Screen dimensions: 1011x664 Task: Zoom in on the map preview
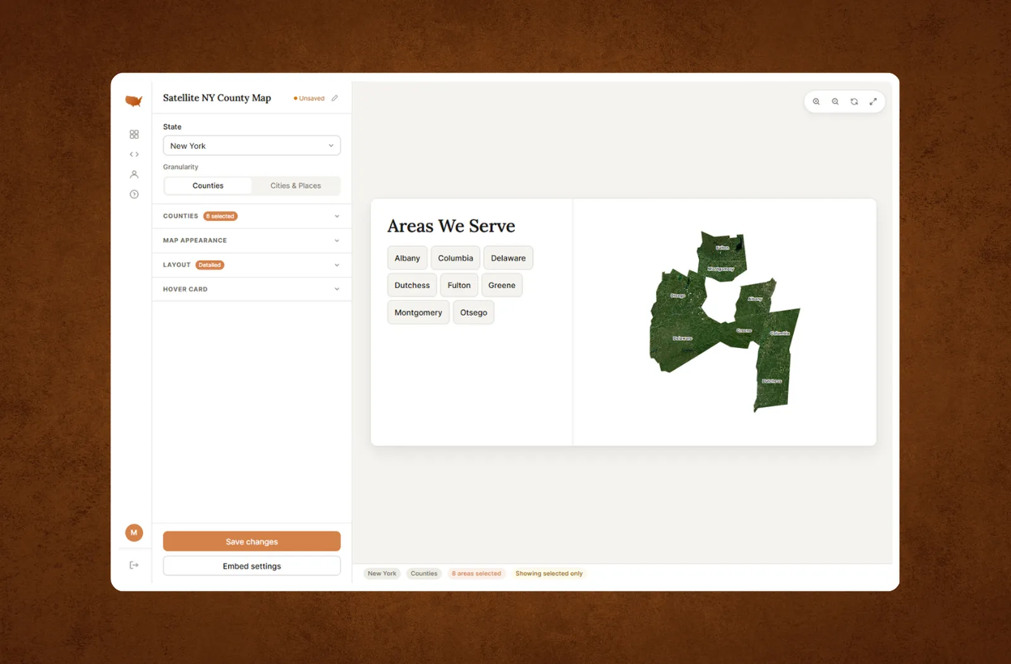click(816, 102)
